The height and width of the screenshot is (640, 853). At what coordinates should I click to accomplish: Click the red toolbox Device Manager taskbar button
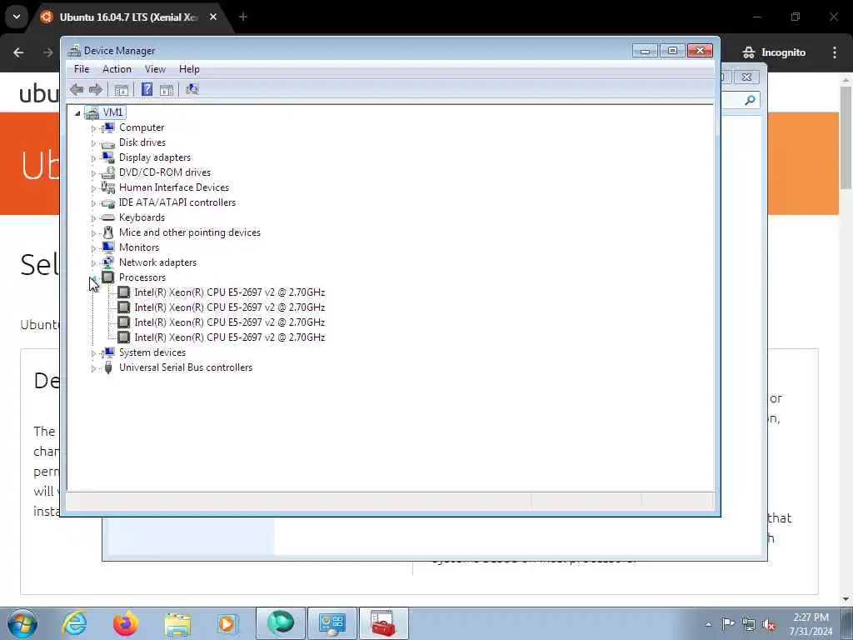click(x=383, y=623)
